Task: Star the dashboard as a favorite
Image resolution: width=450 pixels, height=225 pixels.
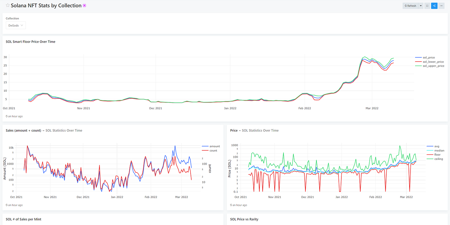Action: tap(8, 5)
